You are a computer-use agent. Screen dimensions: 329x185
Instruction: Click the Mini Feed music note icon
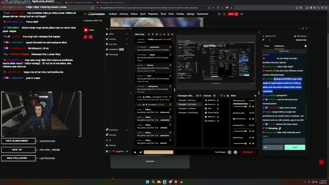157,34
